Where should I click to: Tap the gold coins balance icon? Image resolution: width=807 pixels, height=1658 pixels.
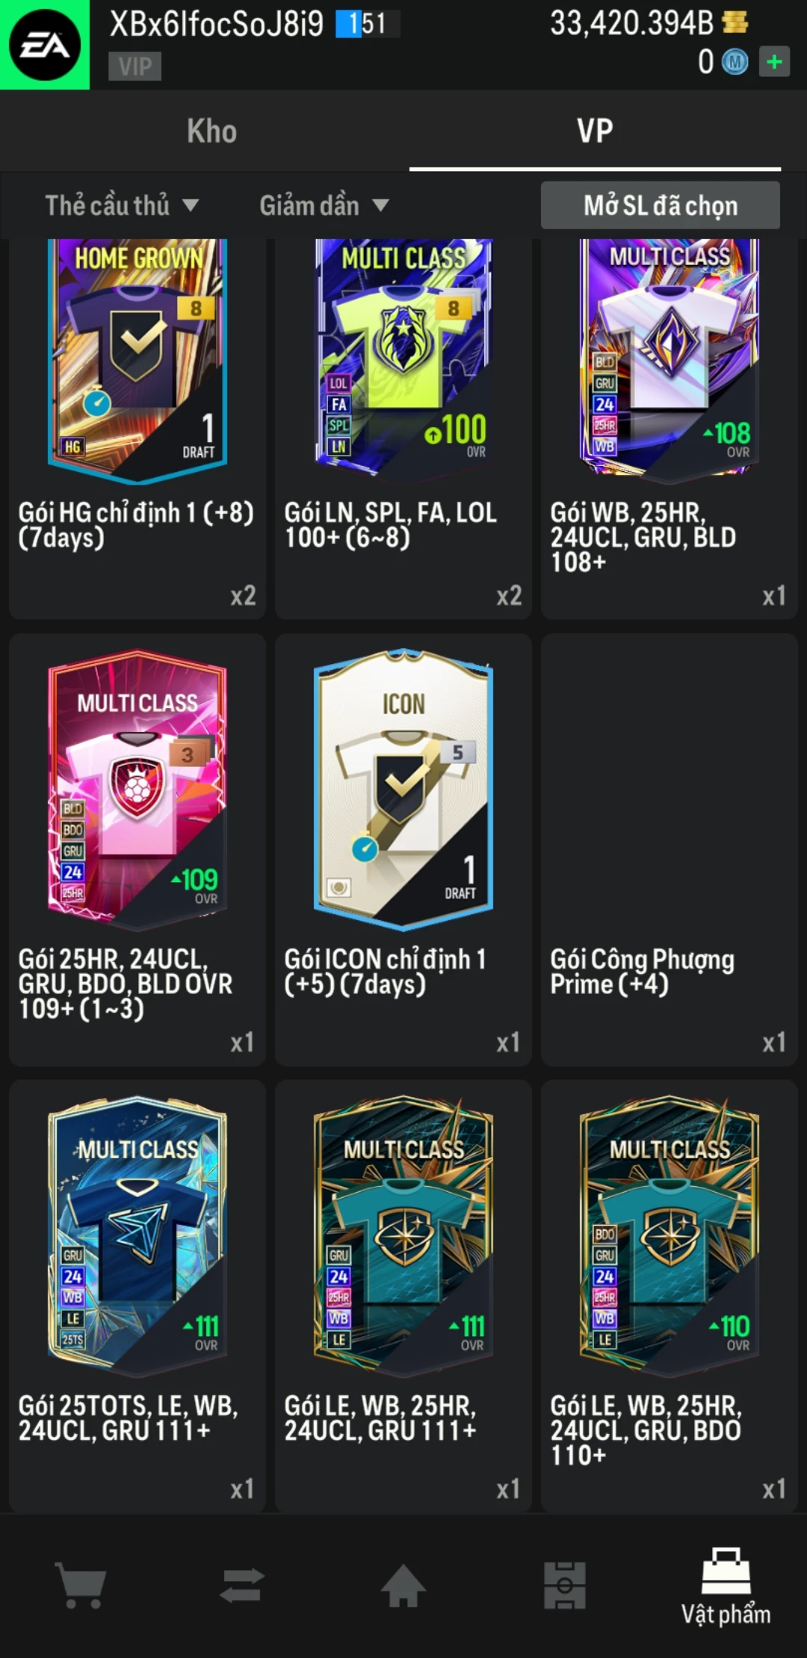point(735,22)
